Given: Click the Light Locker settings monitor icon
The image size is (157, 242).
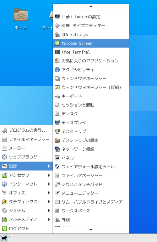Looking at the screenshot, I should click(57, 16).
